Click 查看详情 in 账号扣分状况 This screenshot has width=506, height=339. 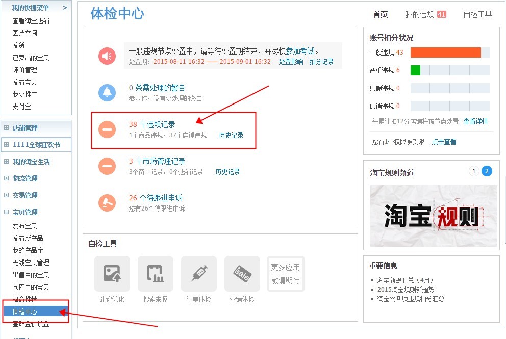(x=475, y=121)
